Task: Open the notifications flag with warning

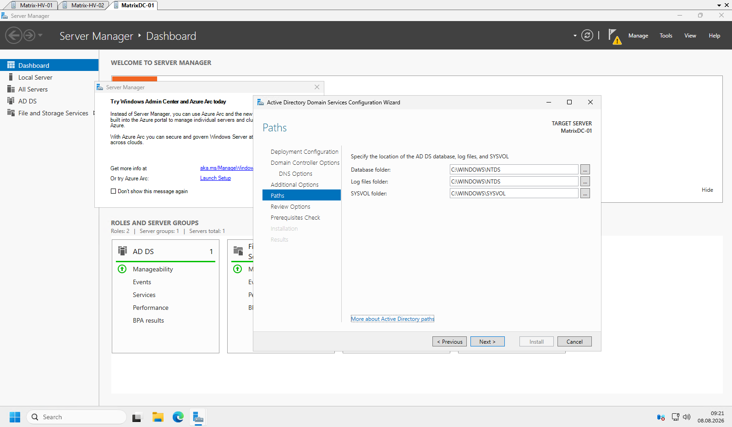Action: 615,36
